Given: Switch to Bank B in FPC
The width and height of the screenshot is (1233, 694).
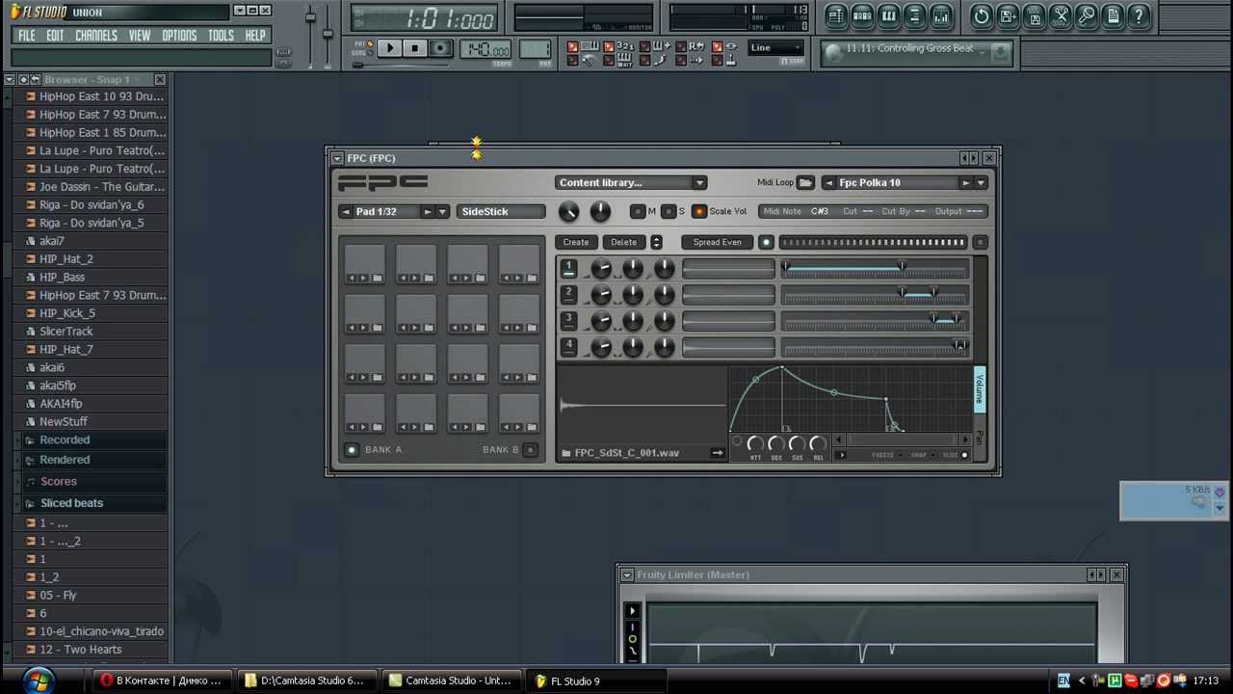Looking at the screenshot, I should pos(530,450).
